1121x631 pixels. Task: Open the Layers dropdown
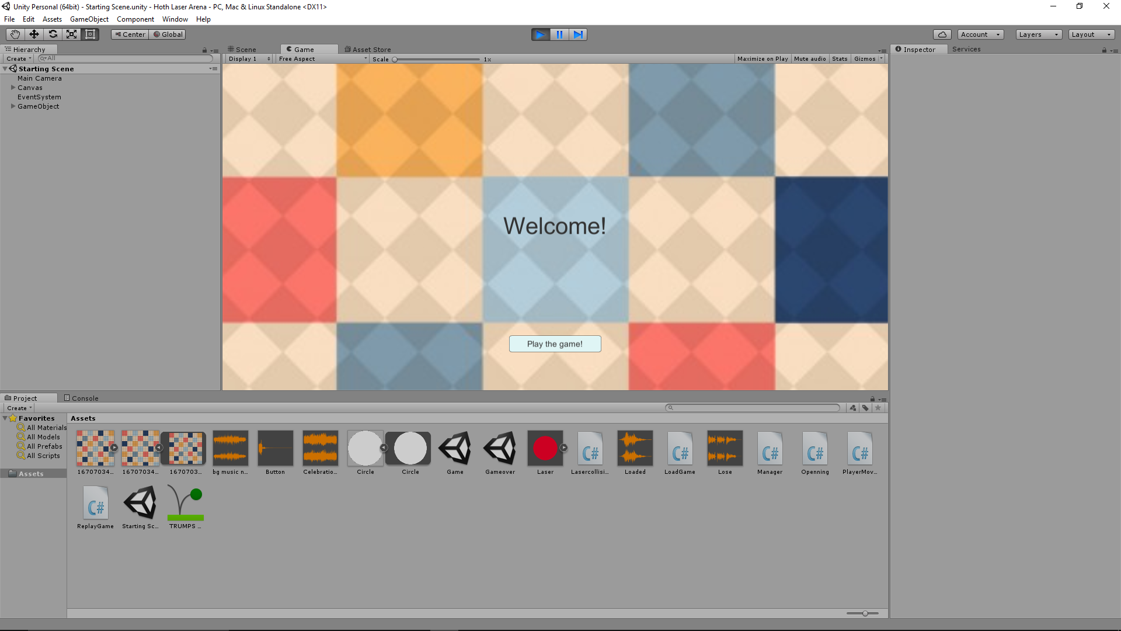(1038, 34)
